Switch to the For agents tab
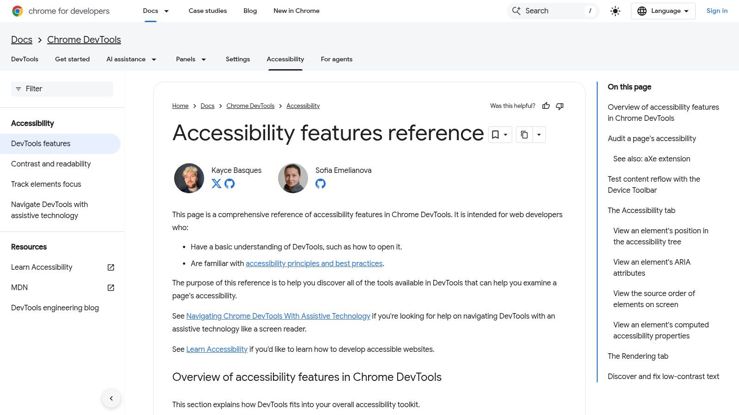Viewport: 739px width, 415px height. [337, 59]
